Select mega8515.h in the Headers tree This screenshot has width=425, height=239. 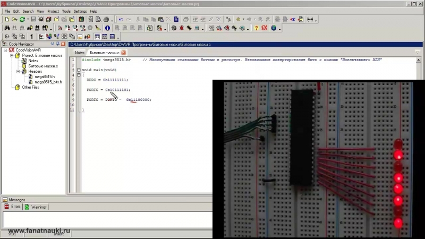pos(45,76)
